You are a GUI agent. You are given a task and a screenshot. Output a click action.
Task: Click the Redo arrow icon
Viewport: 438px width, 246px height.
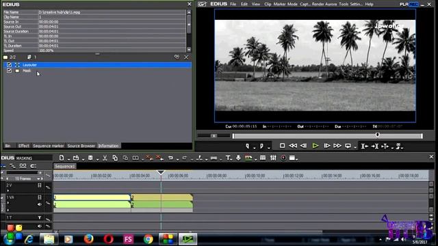coord(185,158)
